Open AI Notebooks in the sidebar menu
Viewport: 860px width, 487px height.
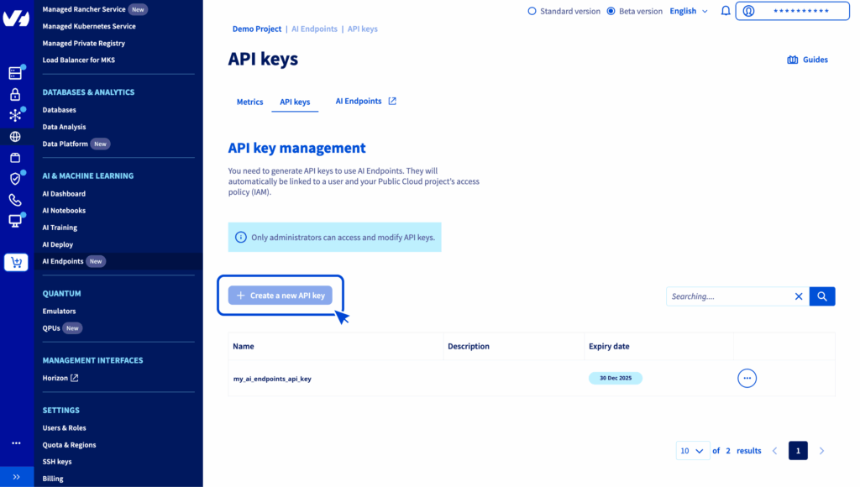[x=64, y=211]
